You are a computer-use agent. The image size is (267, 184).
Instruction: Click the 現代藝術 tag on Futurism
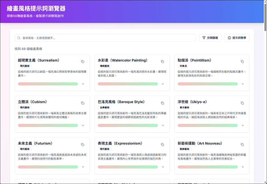25,149
